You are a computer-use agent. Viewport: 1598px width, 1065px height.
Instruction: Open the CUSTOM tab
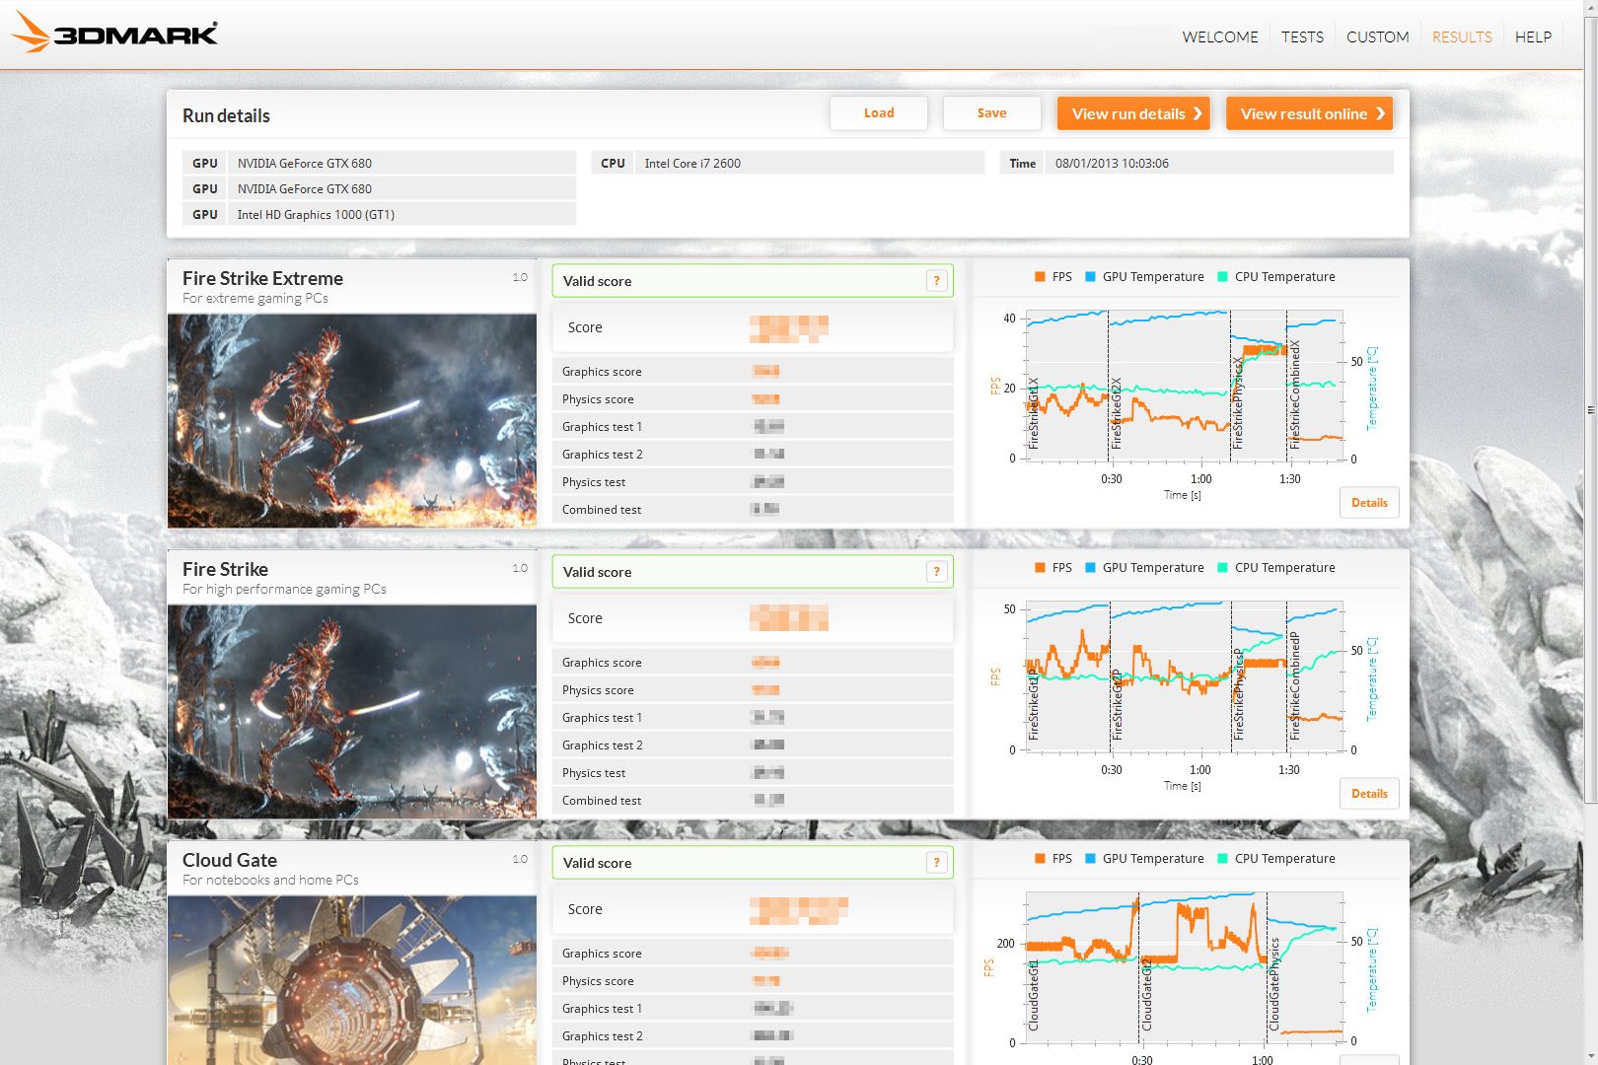1377,37
